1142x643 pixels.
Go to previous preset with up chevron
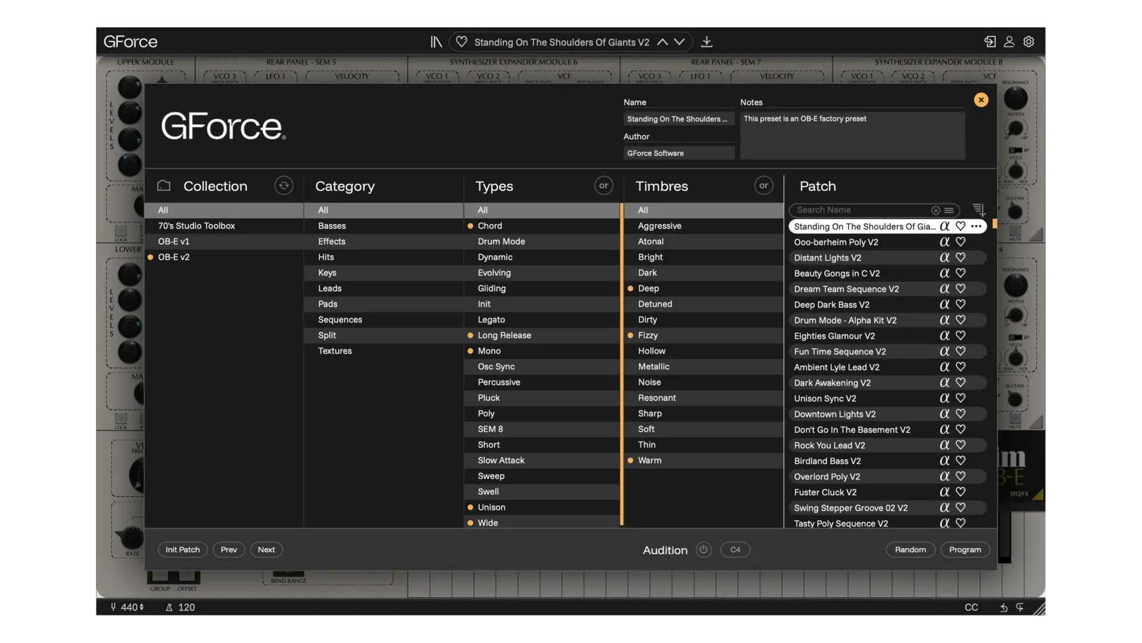662,42
